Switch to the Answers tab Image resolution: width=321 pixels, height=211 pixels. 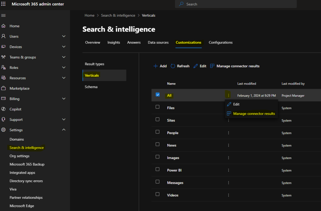click(x=134, y=43)
